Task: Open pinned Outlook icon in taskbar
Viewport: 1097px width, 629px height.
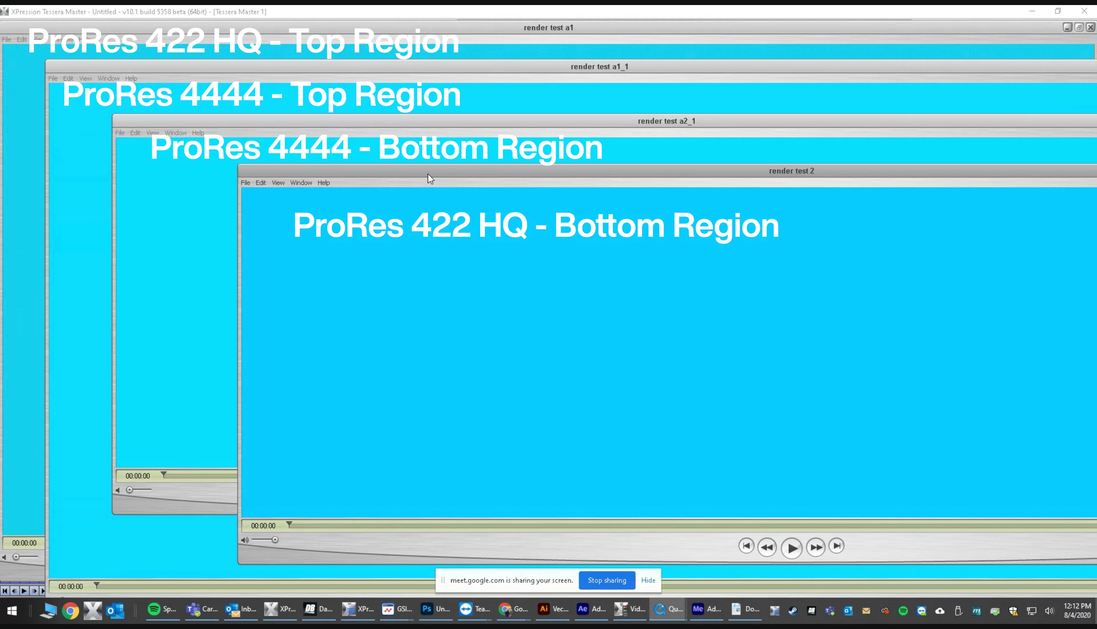Action: click(115, 611)
